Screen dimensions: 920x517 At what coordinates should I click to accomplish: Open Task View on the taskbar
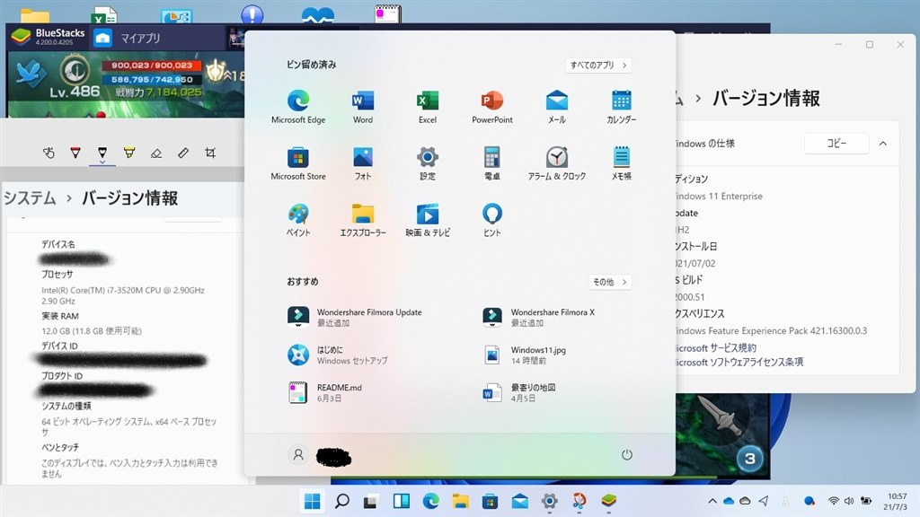tap(370, 501)
